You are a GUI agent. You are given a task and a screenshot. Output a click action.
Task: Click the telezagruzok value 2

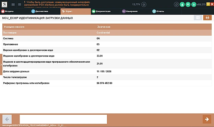coord(97,77)
